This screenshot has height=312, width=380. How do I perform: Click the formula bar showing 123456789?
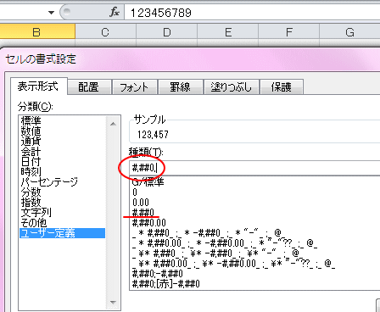(252, 13)
